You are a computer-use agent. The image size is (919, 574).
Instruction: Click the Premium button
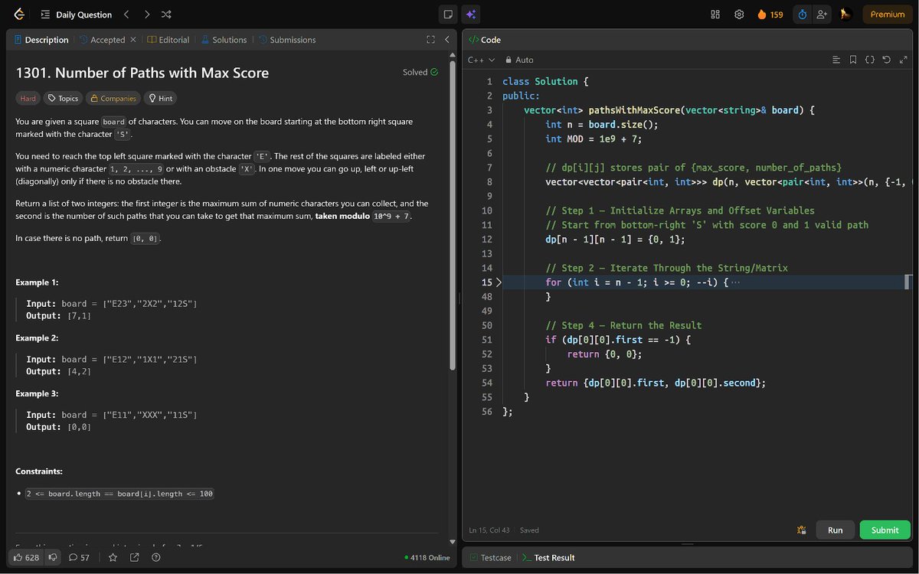click(x=888, y=15)
